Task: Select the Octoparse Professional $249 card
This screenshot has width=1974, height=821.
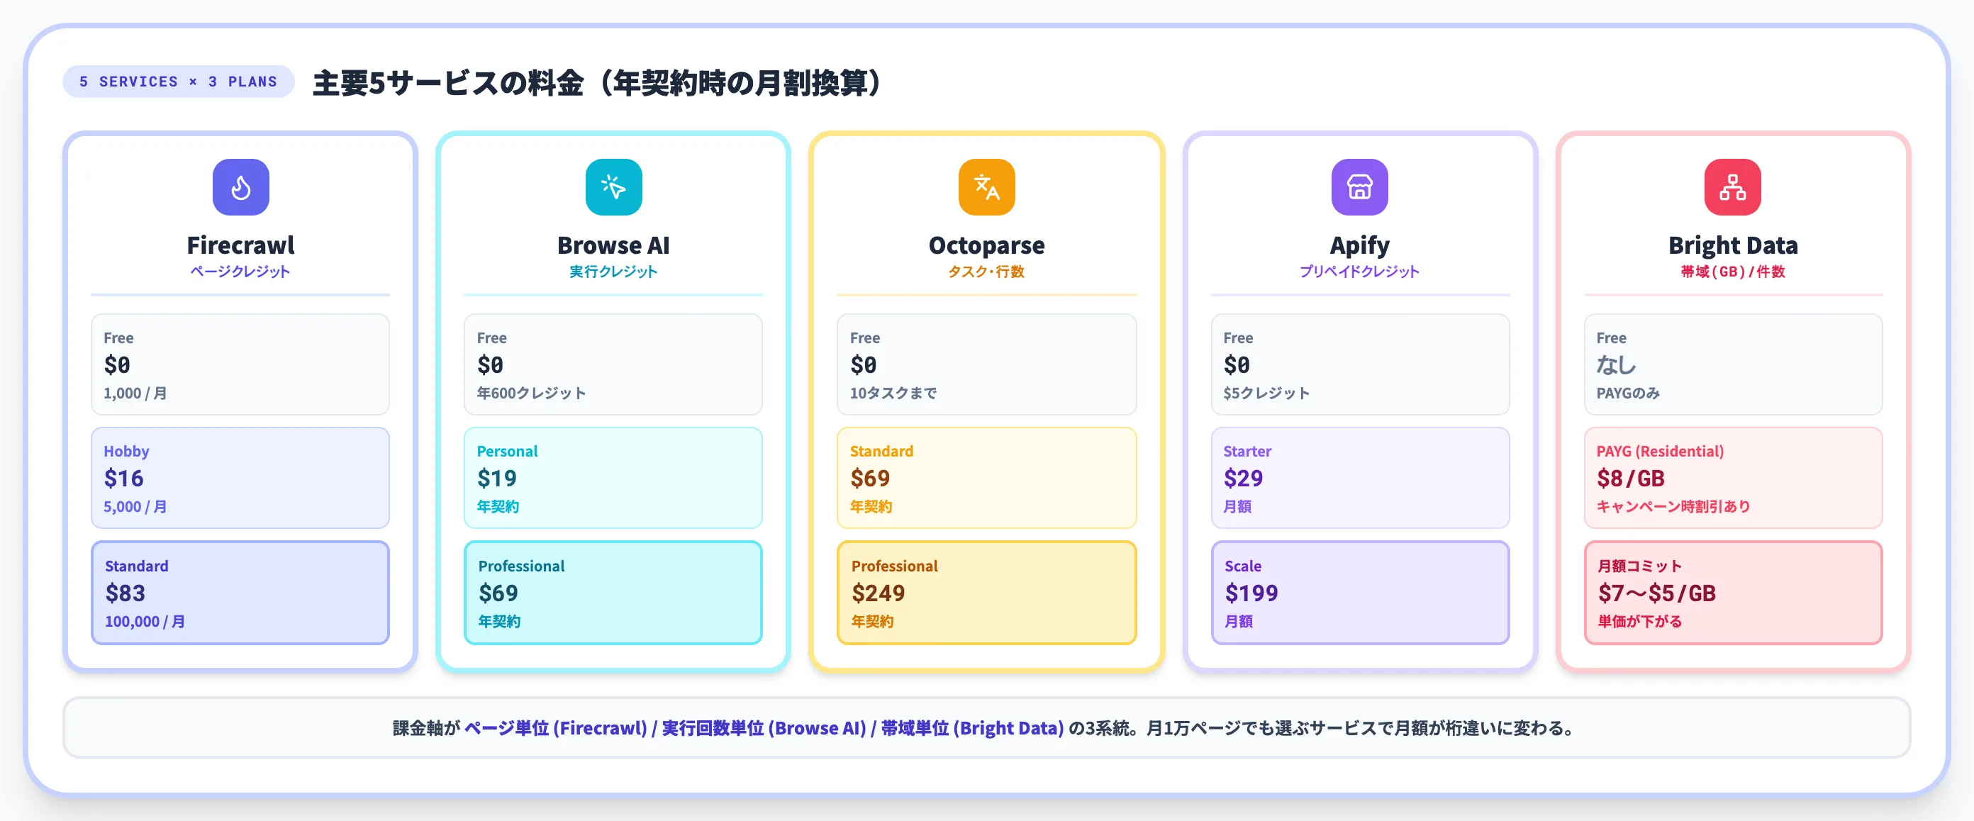Action: 986,593
